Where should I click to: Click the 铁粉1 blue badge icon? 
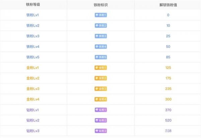(x=100, y=15)
